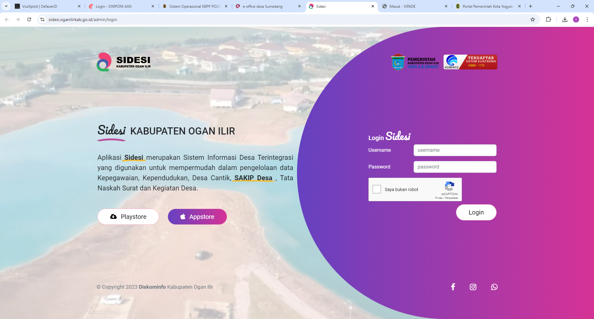Focus the username input field
Image resolution: width=594 pixels, height=319 pixels.
[x=455, y=150]
